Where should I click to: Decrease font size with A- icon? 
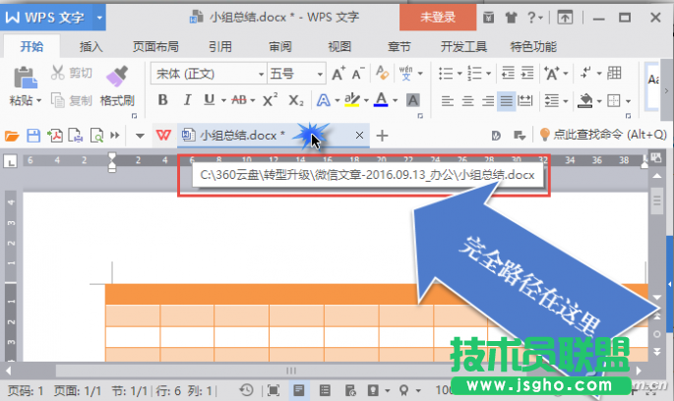tap(357, 74)
